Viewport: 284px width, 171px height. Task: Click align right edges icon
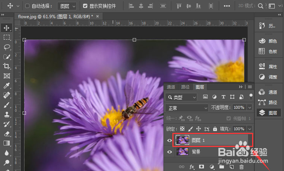pos(150,6)
